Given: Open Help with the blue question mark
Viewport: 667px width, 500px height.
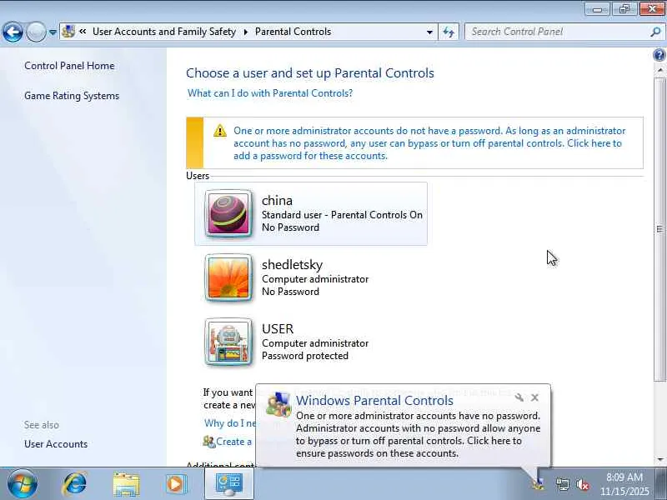Looking at the screenshot, I should (x=659, y=55).
